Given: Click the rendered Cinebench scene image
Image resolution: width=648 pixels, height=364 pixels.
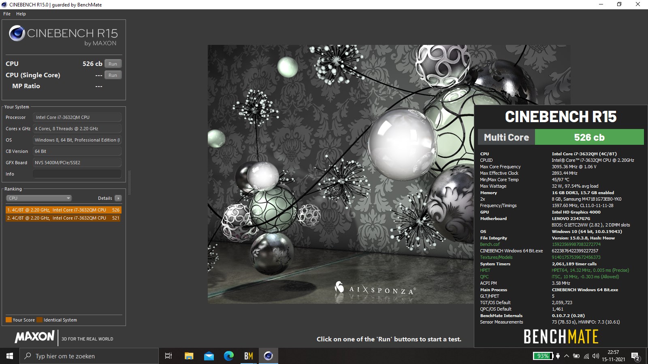Looking at the screenshot, I should point(341,174).
